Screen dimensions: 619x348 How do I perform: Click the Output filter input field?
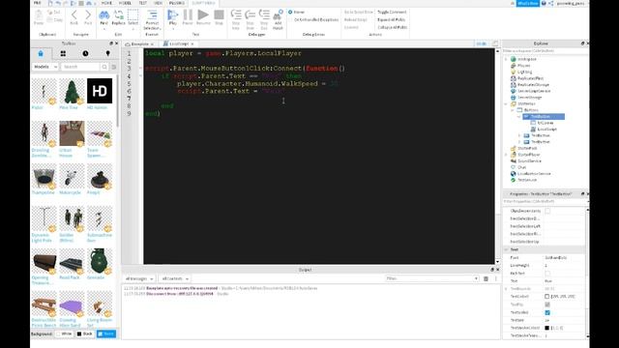pyautogui.click(x=432, y=278)
